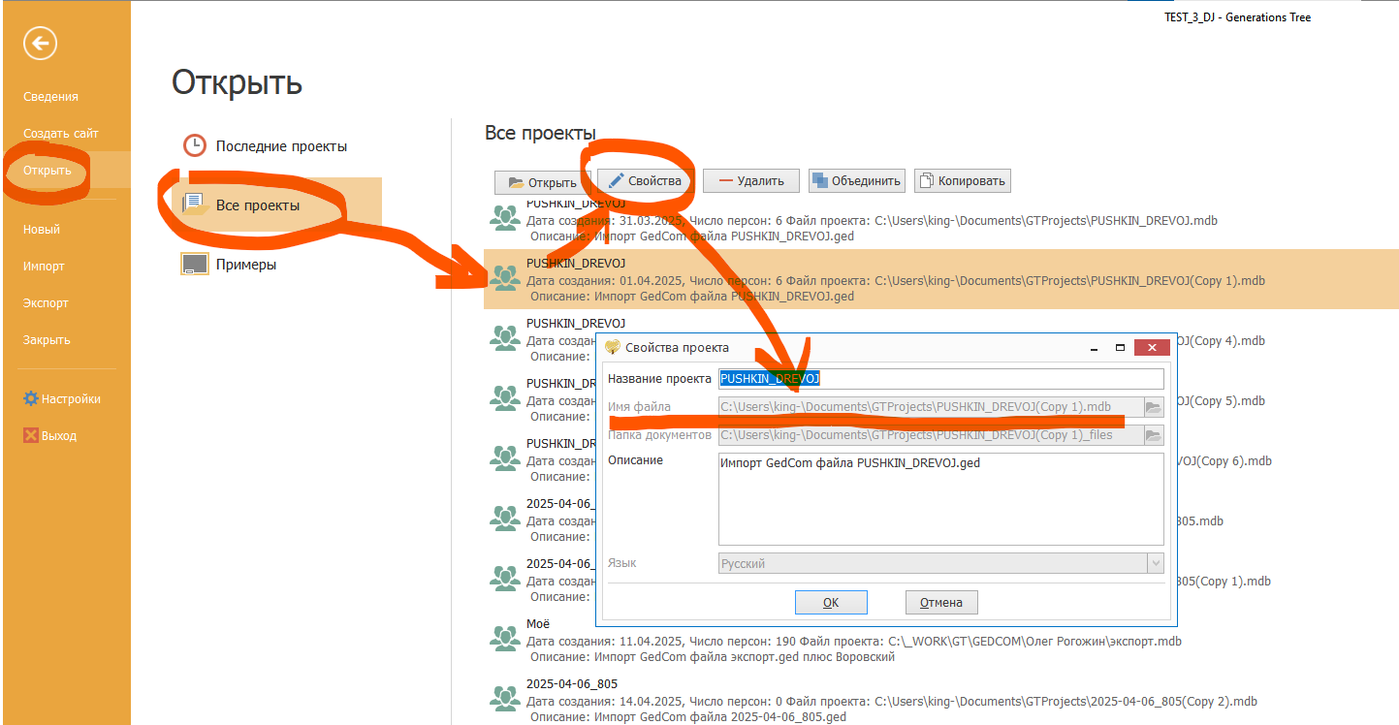This screenshot has height=725, width=1399.
Task: Click inside the Описание text area
Action: [x=938, y=504]
